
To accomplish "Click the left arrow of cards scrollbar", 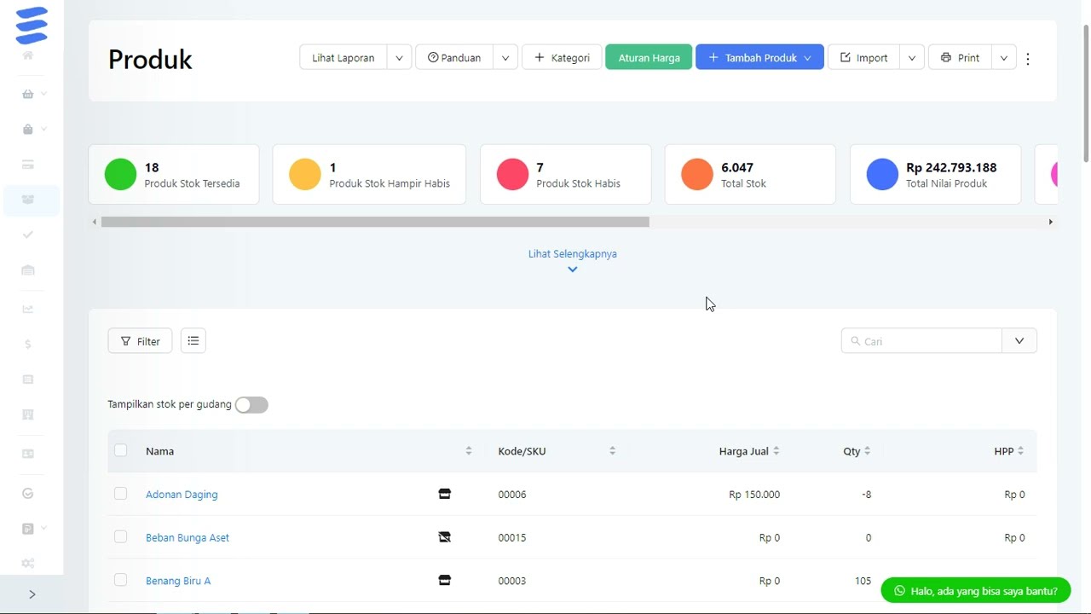I will point(95,222).
